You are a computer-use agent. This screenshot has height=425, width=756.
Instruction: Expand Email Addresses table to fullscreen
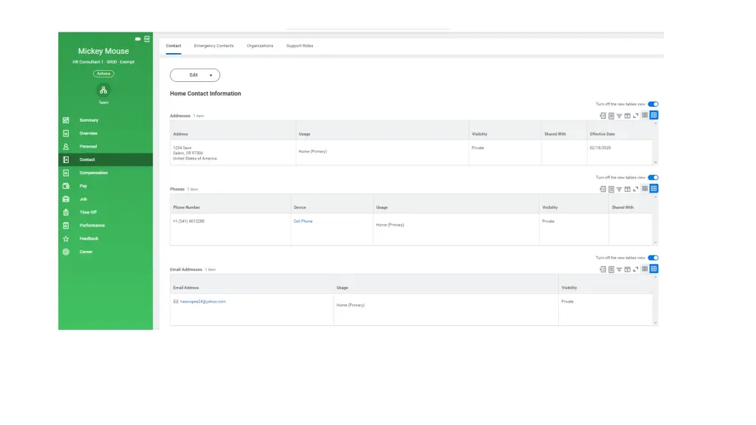pyautogui.click(x=636, y=269)
